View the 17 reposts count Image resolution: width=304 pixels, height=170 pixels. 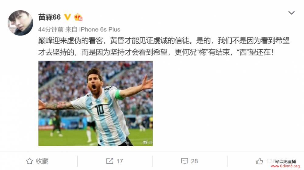119,161
